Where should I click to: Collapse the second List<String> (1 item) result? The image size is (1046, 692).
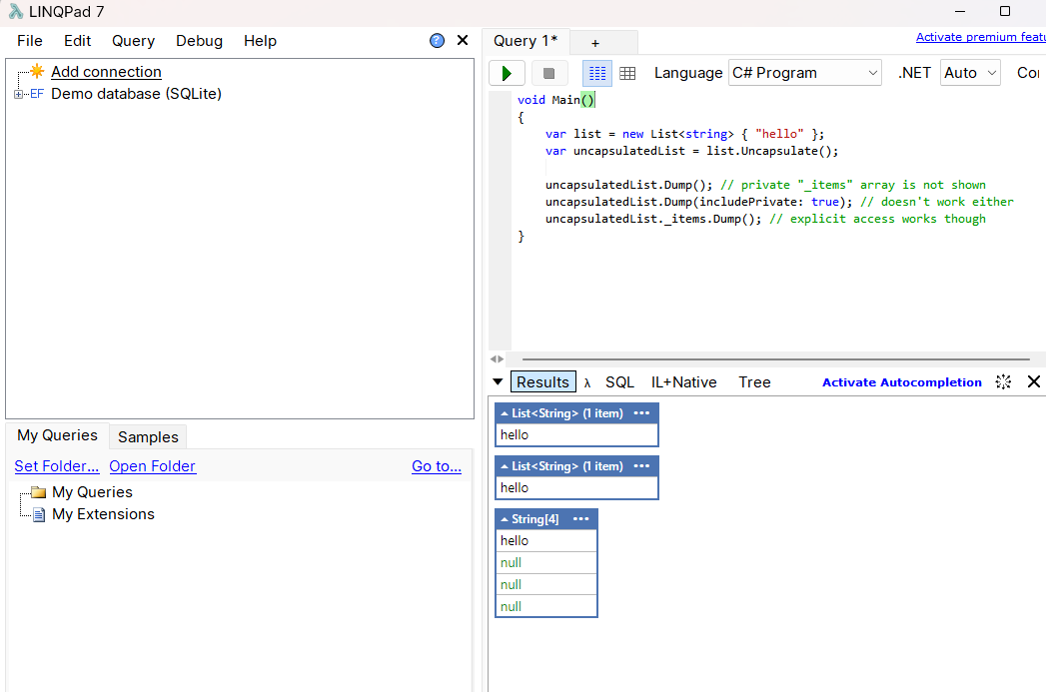tap(505, 466)
